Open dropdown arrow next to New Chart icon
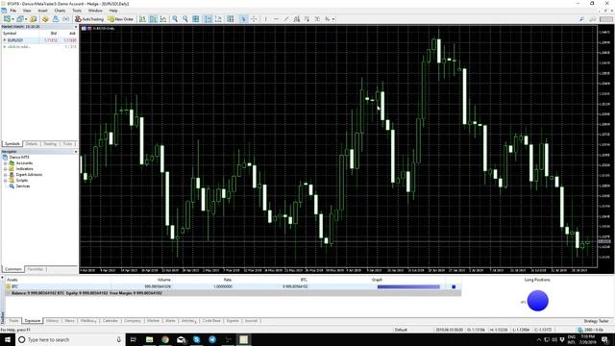The height and width of the screenshot is (346, 615). click(x=12, y=19)
